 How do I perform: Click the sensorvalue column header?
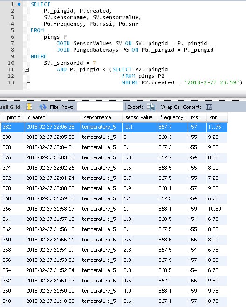[x=140, y=117]
